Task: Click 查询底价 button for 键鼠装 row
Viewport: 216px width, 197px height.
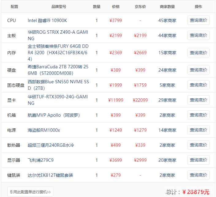Action: 198,175
